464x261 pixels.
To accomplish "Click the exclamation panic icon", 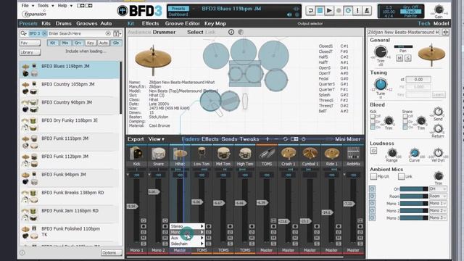I will pos(357,11).
